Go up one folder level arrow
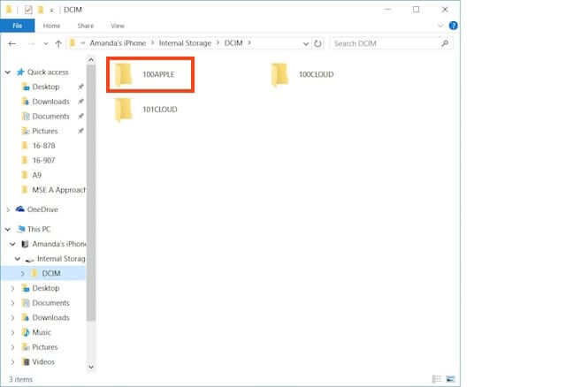Screen dimensions: 566x387 click(x=58, y=42)
